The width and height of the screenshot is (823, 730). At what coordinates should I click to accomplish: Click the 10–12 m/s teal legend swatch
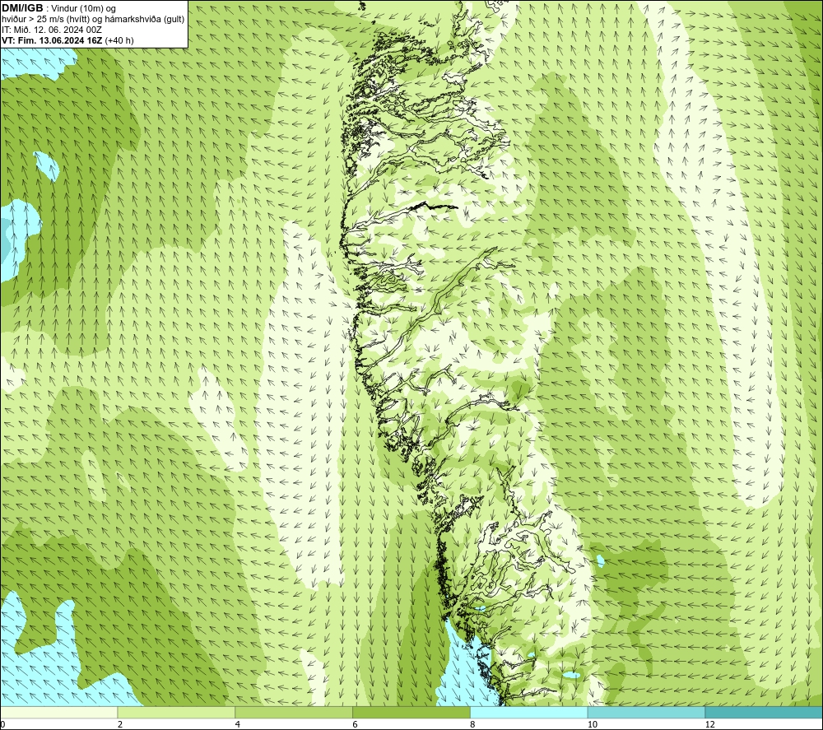[647, 713]
